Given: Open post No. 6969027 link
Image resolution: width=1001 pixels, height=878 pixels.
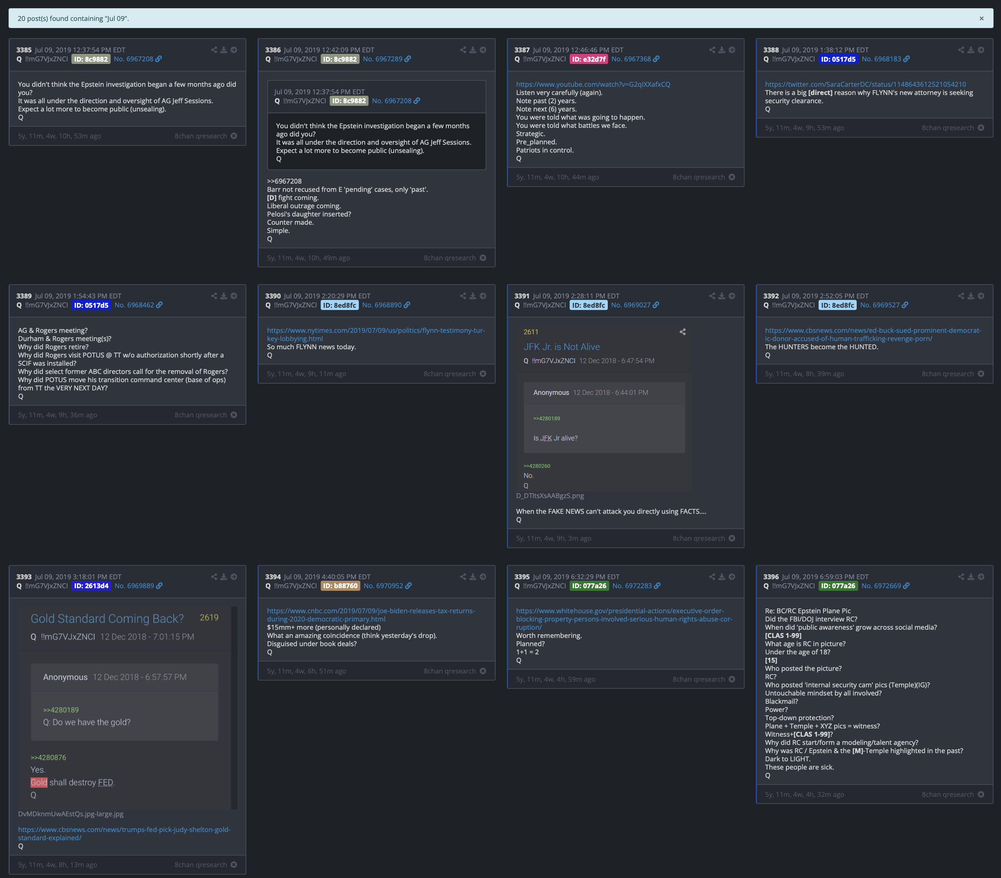Looking at the screenshot, I should 631,305.
